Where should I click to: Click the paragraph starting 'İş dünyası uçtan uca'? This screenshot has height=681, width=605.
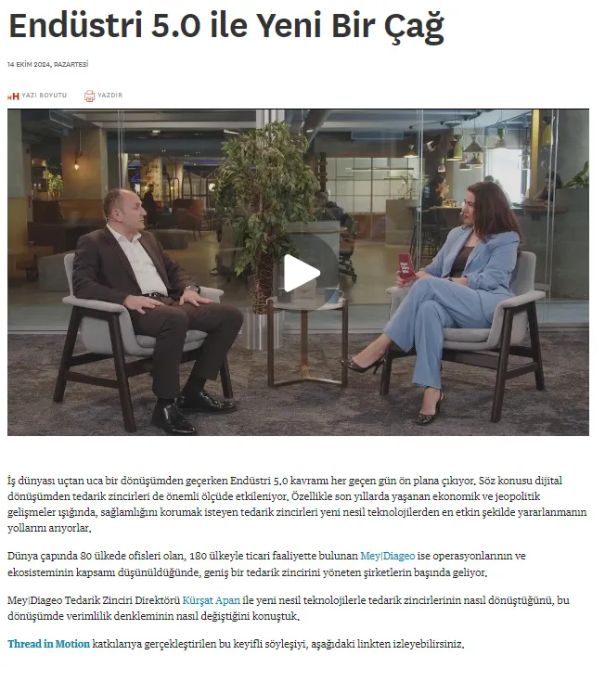pos(297,504)
